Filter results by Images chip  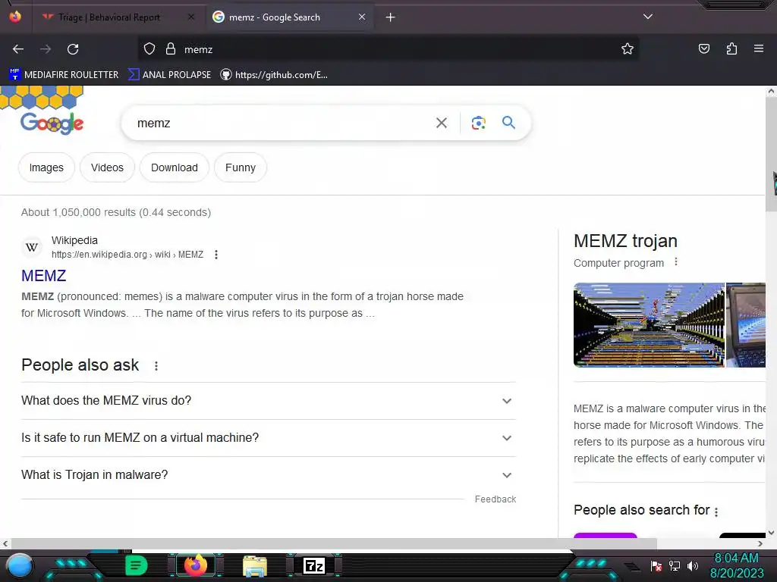tap(46, 167)
